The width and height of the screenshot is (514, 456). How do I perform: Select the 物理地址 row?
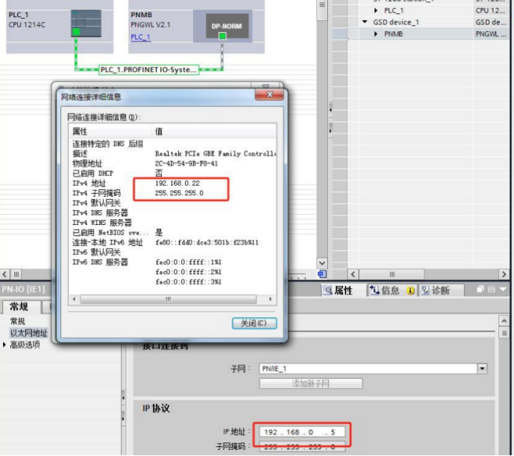click(172, 163)
